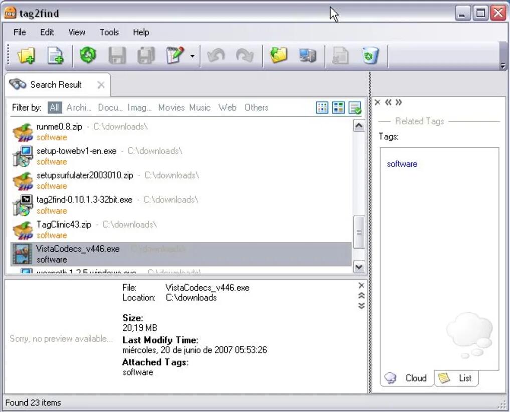Screen dimensions: 510x412
Task: Switch to small icons grid view
Action: 322,108
